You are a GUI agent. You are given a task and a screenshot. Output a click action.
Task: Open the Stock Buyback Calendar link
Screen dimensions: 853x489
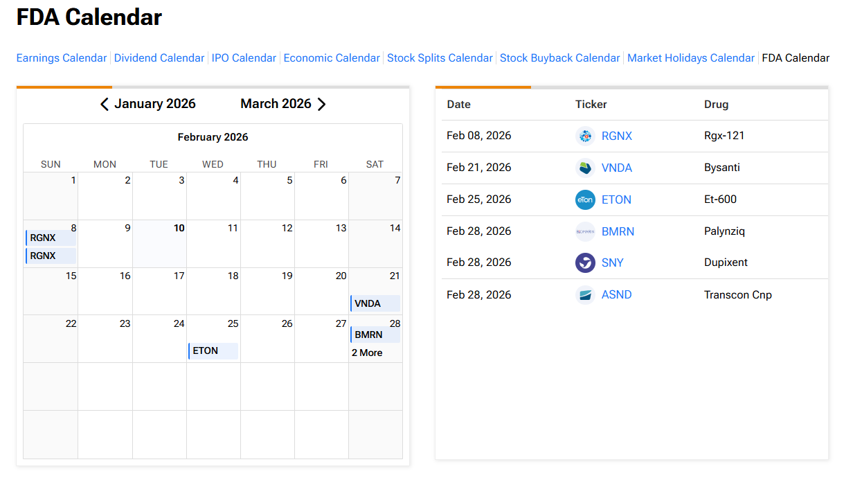click(560, 58)
